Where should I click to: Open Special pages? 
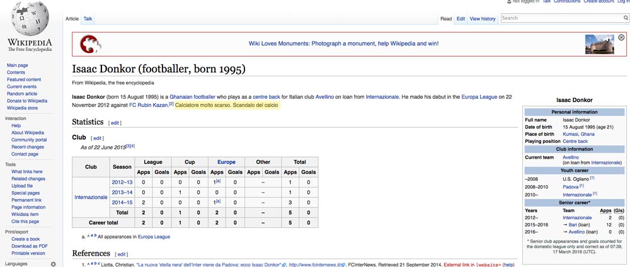coord(25,193)
